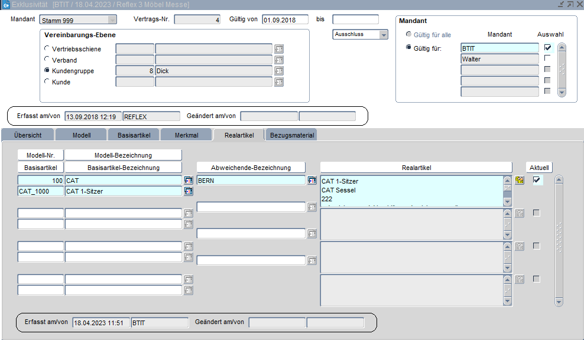Screen dimensions: 584x340
Task: Check the Auswahl box for Walter
Action: tap(547, 58)
